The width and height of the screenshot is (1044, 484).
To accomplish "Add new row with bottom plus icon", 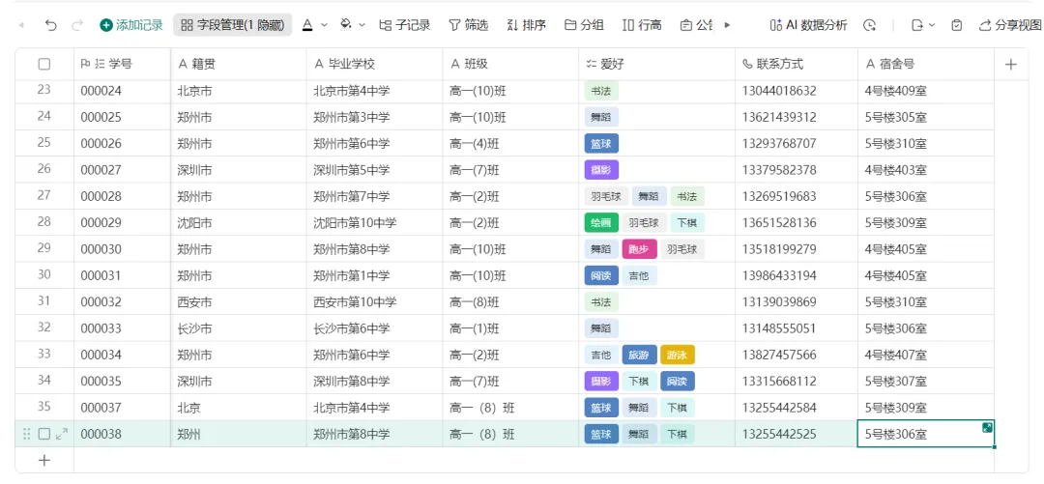I will pyautogui.click(x=43, y=460).
